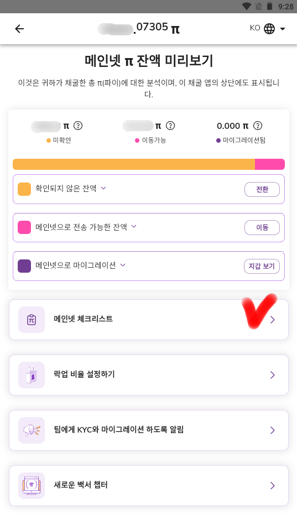Screen dimensions: 297x531
Task: Expand 메인넷으로 전송 가능한 잔액 details
Action: 134,226
